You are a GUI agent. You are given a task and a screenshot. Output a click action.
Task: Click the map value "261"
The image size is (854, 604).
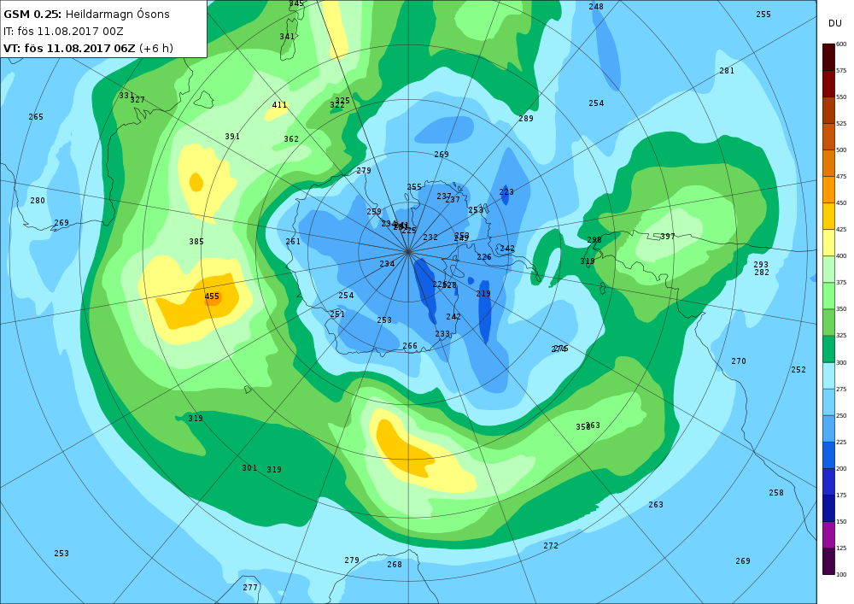[293, 242]
